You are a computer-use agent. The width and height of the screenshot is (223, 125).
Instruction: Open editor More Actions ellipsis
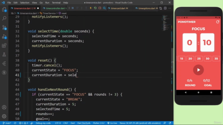point(170,8)
